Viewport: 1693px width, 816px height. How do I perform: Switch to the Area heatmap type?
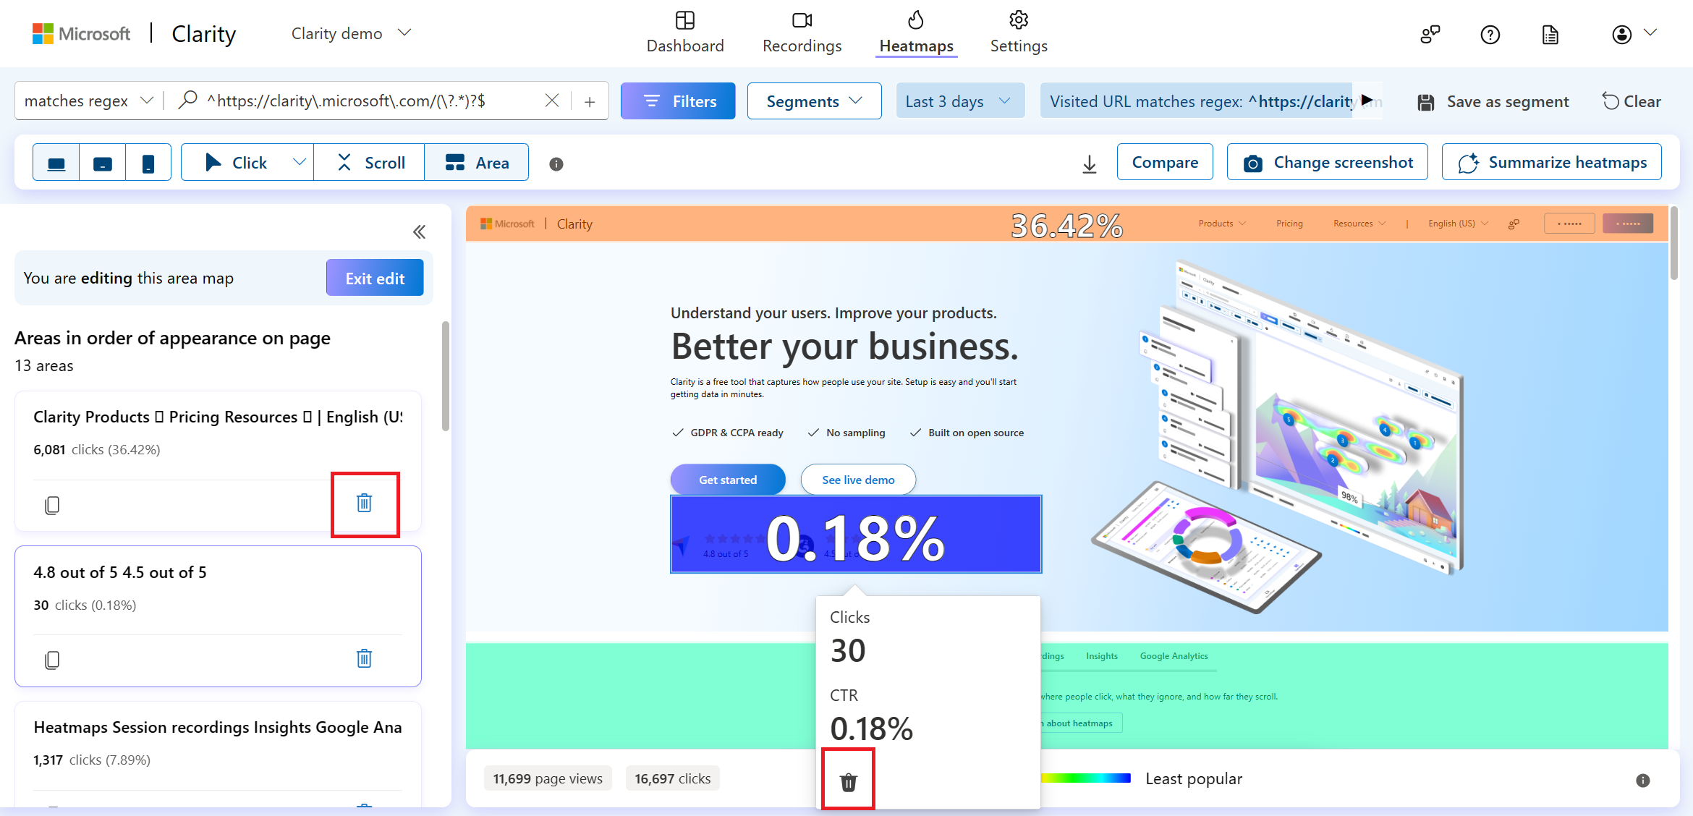tap(477, 163)
